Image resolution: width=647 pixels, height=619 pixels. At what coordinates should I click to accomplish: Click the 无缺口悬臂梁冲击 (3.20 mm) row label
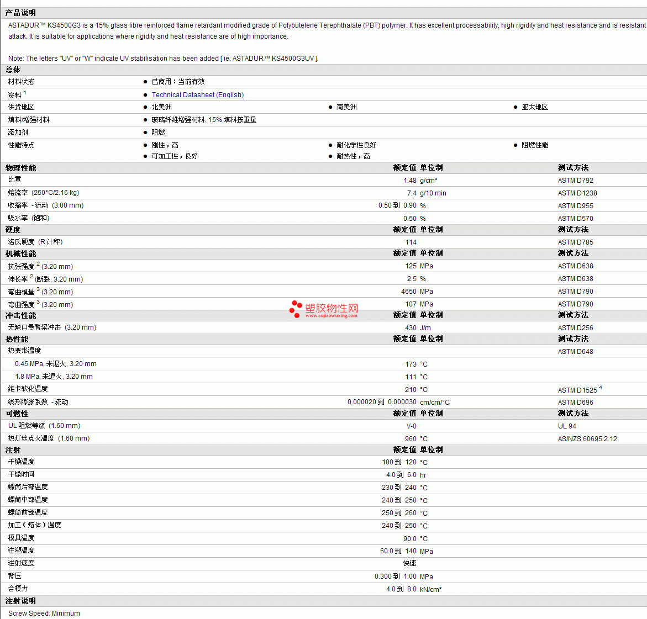[52, 327]
